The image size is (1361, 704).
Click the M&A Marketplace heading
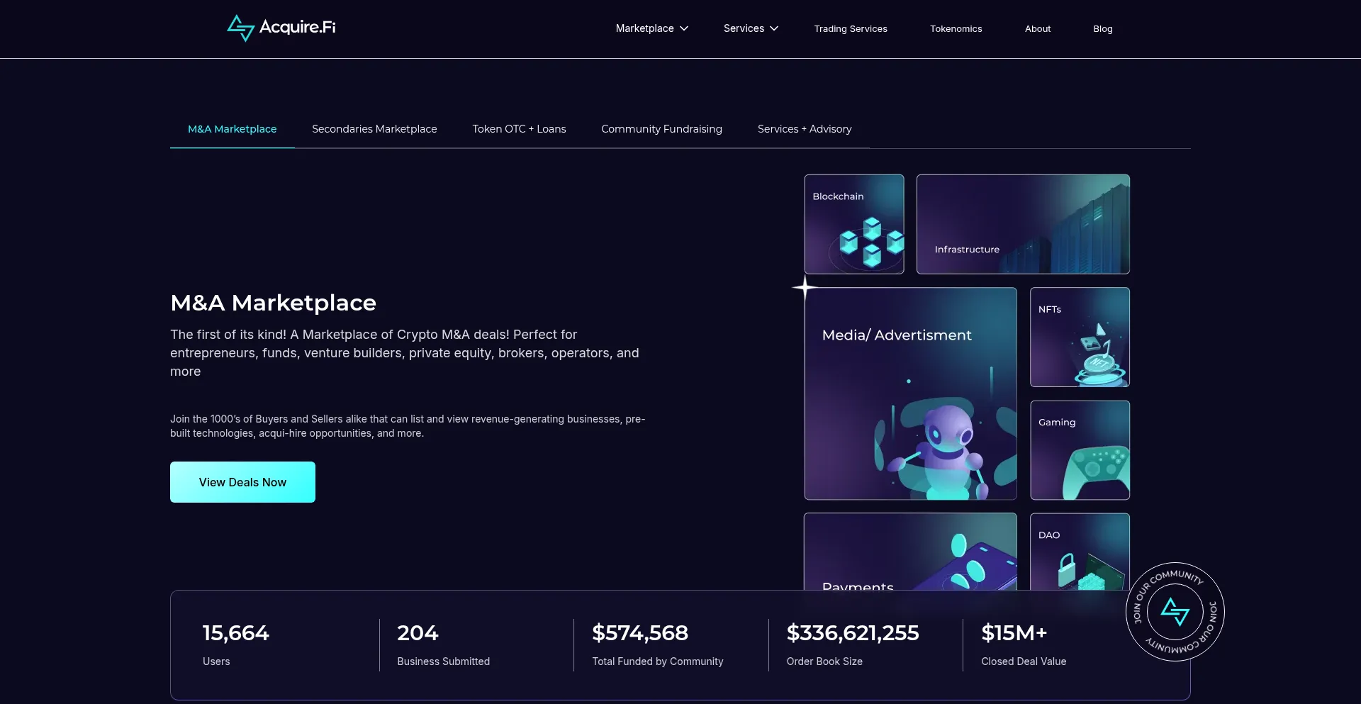[x=273, y=303]
